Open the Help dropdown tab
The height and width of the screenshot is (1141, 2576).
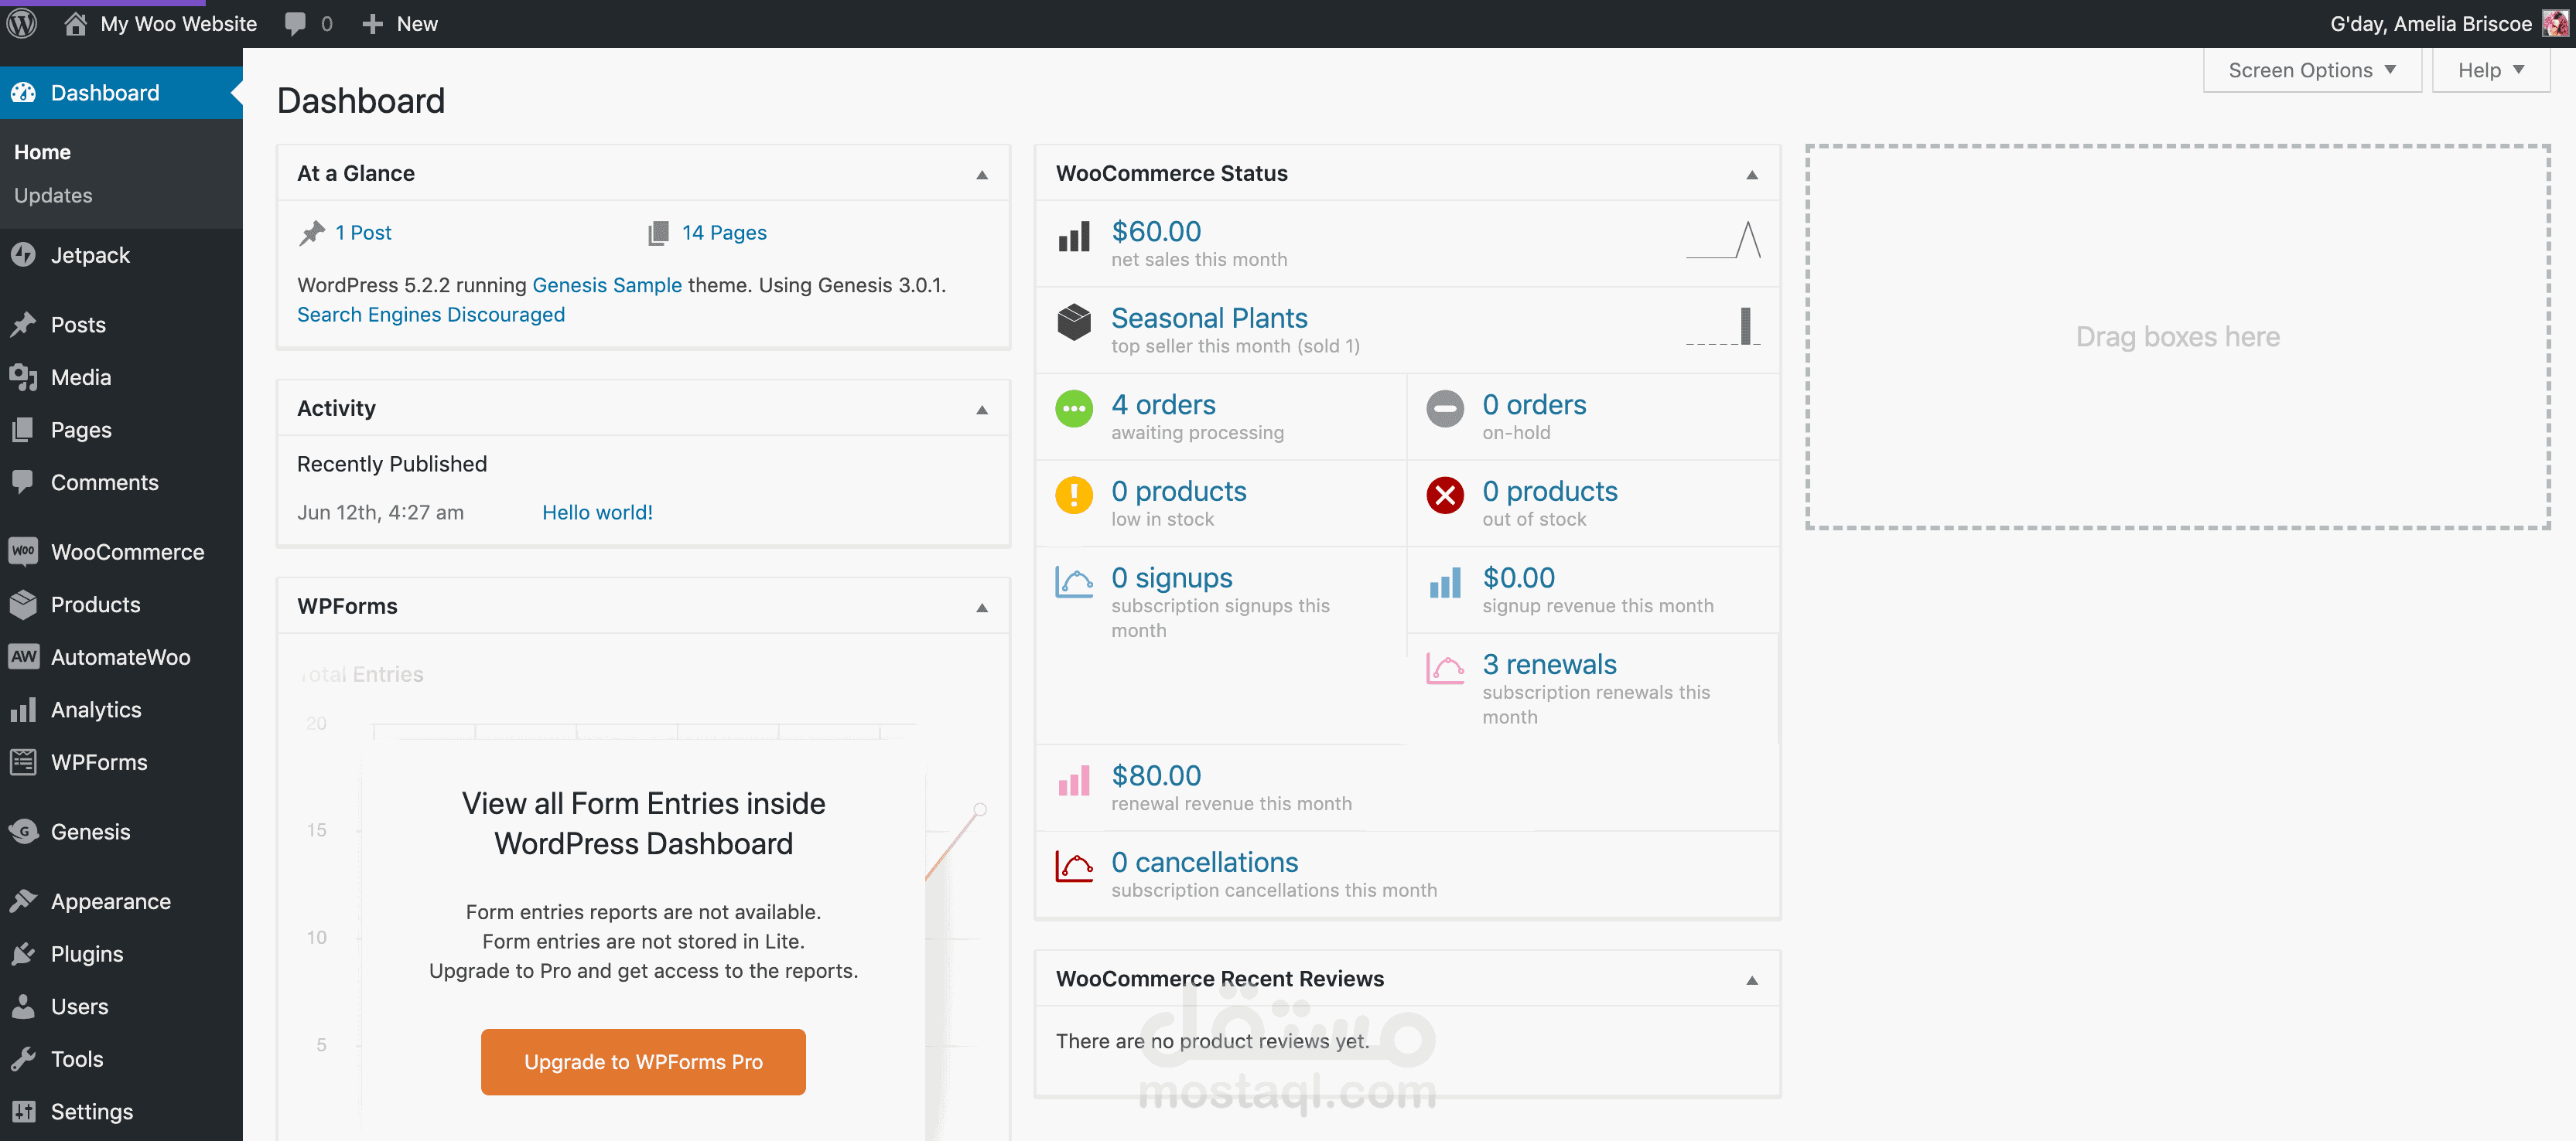(2491, 70)
